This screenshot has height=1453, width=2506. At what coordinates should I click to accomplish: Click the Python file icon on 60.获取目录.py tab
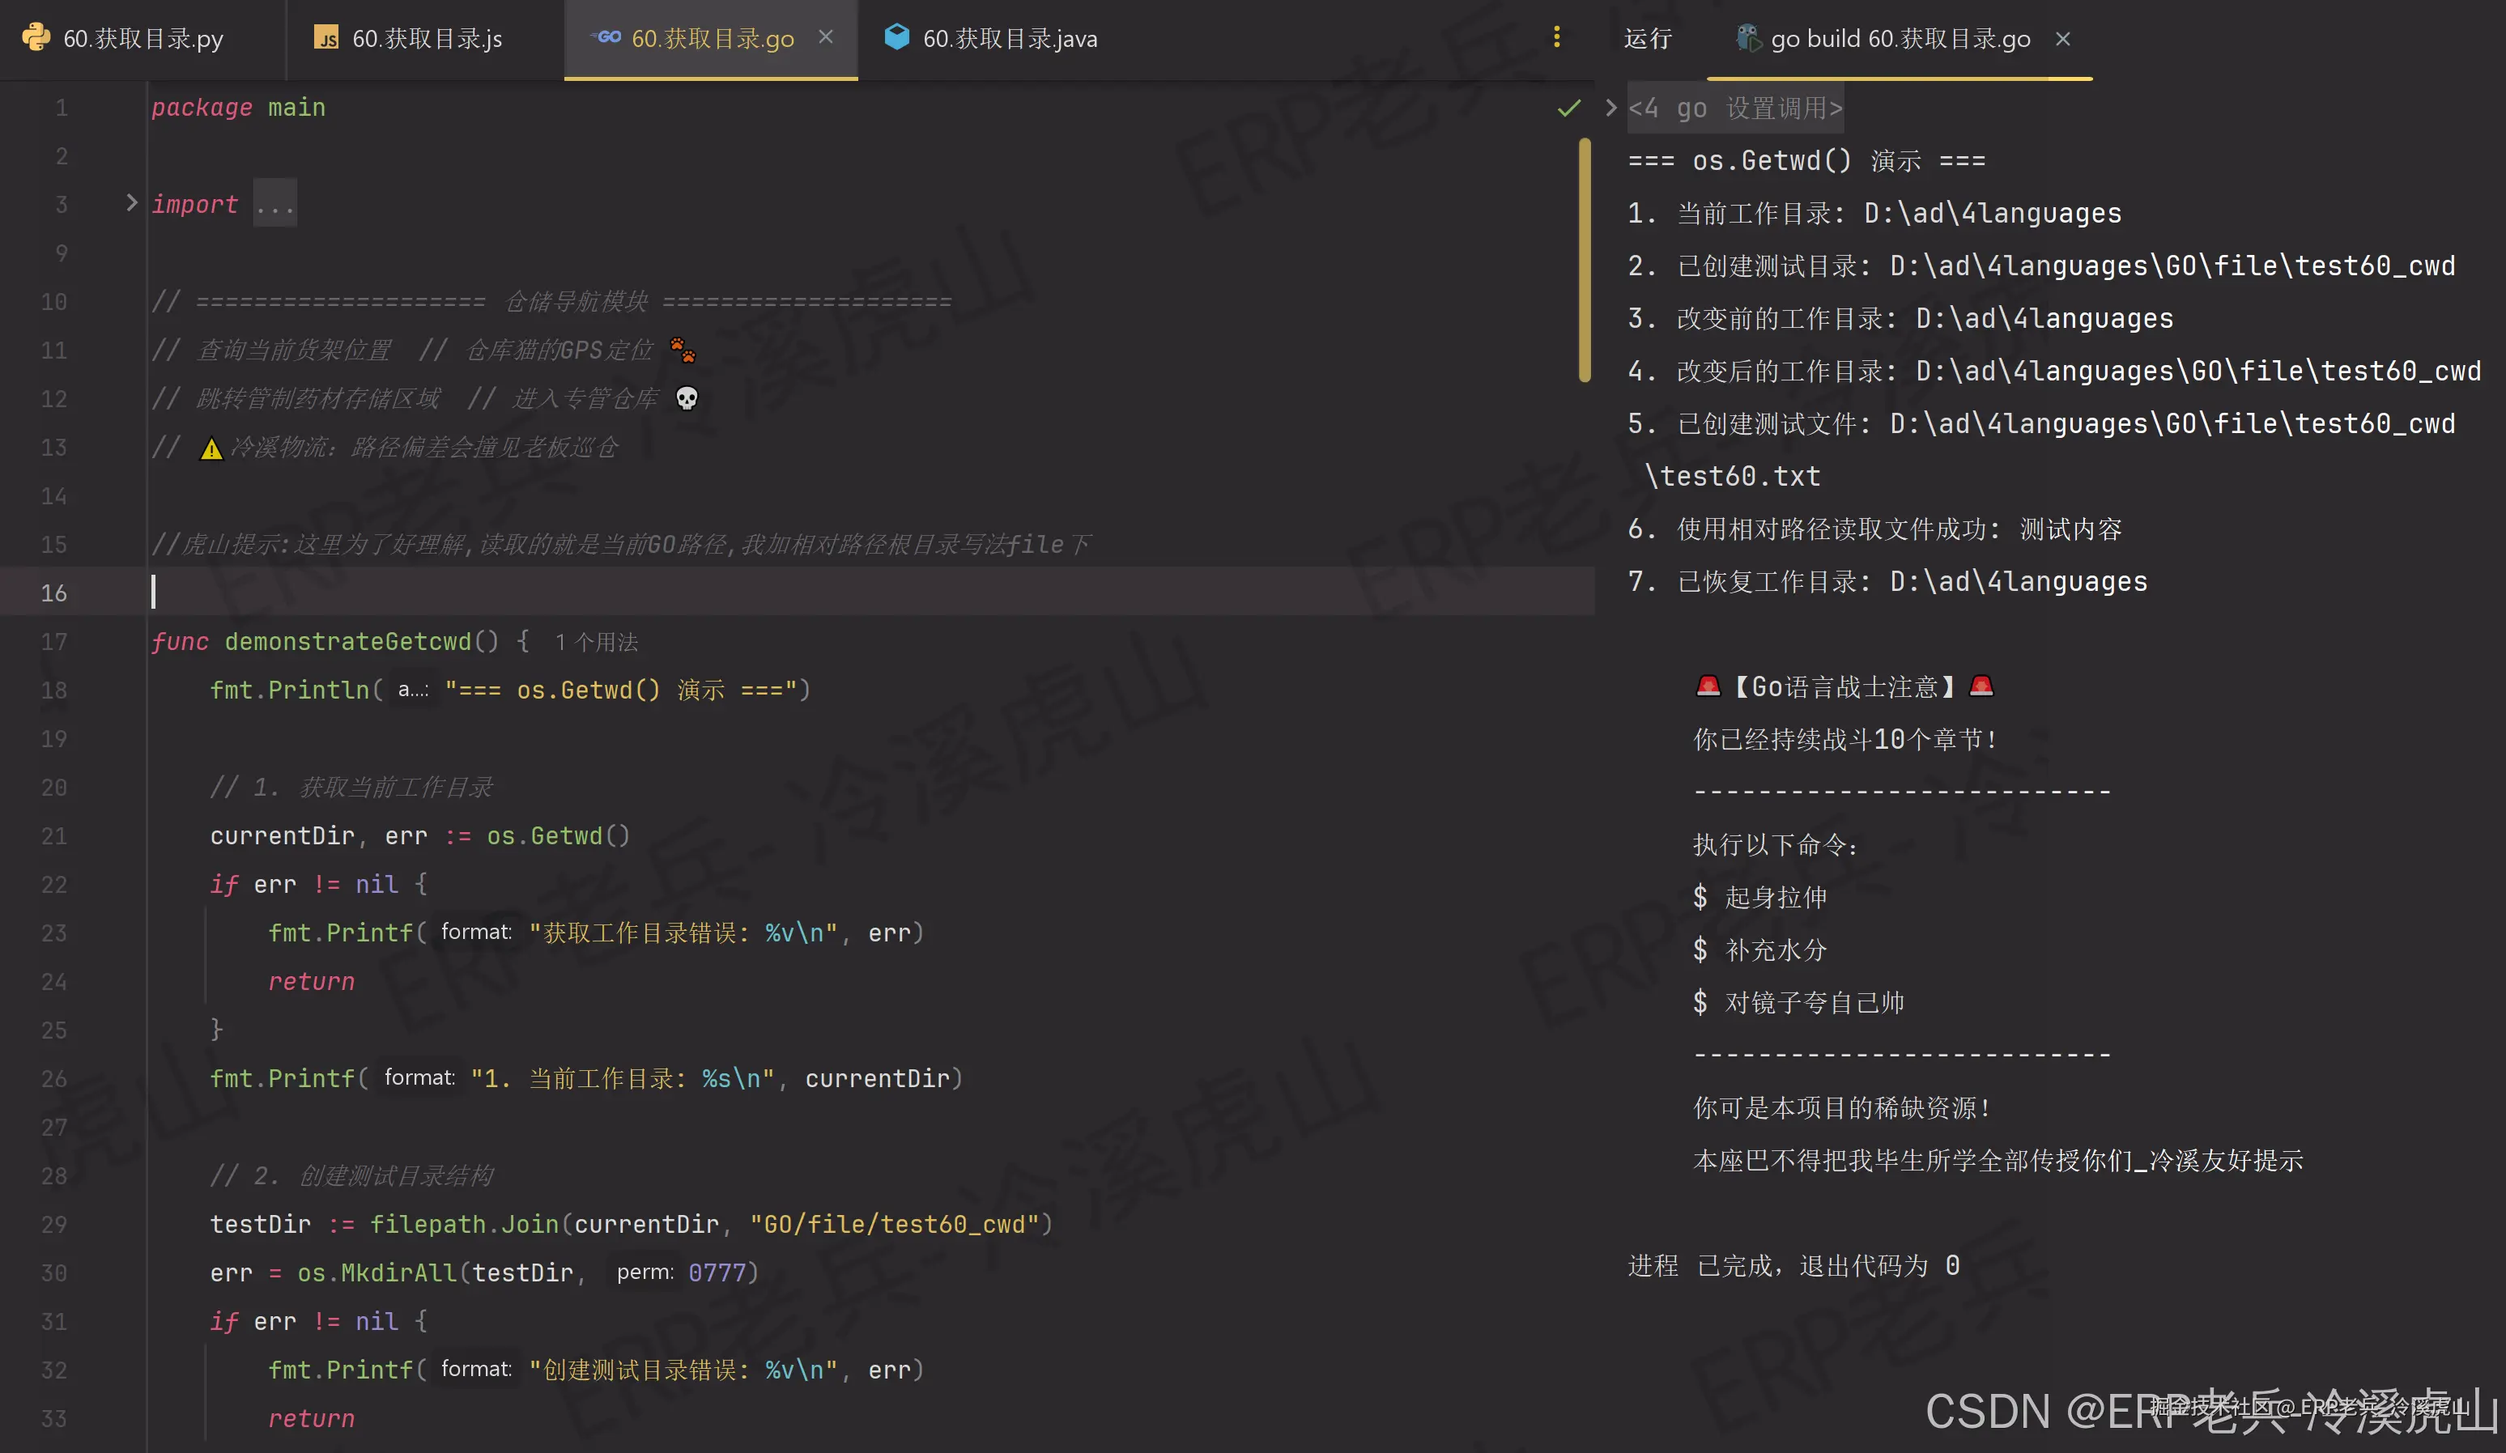pyautogui.click(x=36, y=38)
